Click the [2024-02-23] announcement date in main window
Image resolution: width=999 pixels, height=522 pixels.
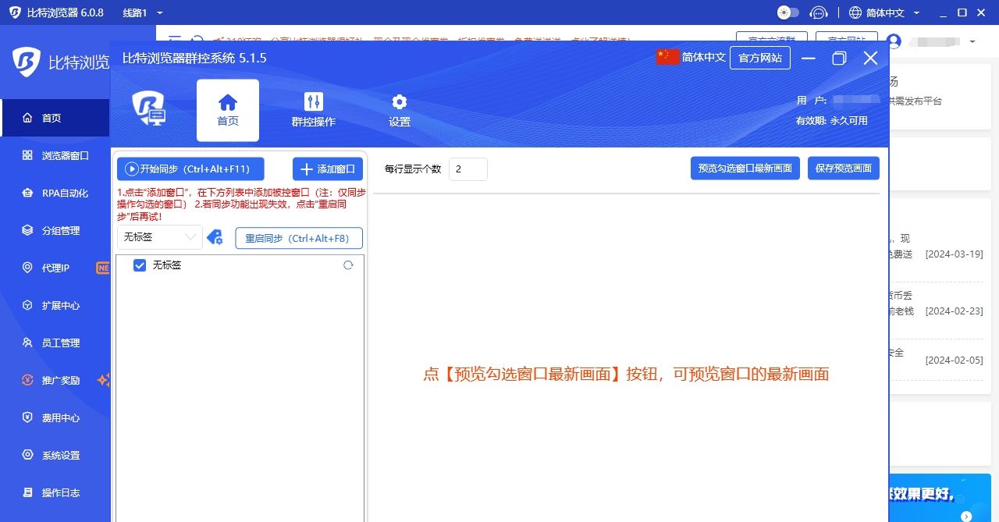tap(954, 311)
